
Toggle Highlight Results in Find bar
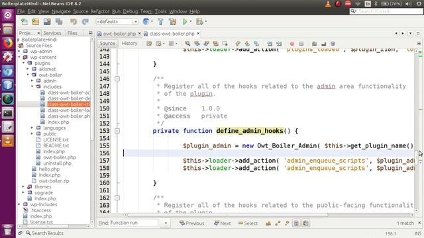(x=296, y=223)
